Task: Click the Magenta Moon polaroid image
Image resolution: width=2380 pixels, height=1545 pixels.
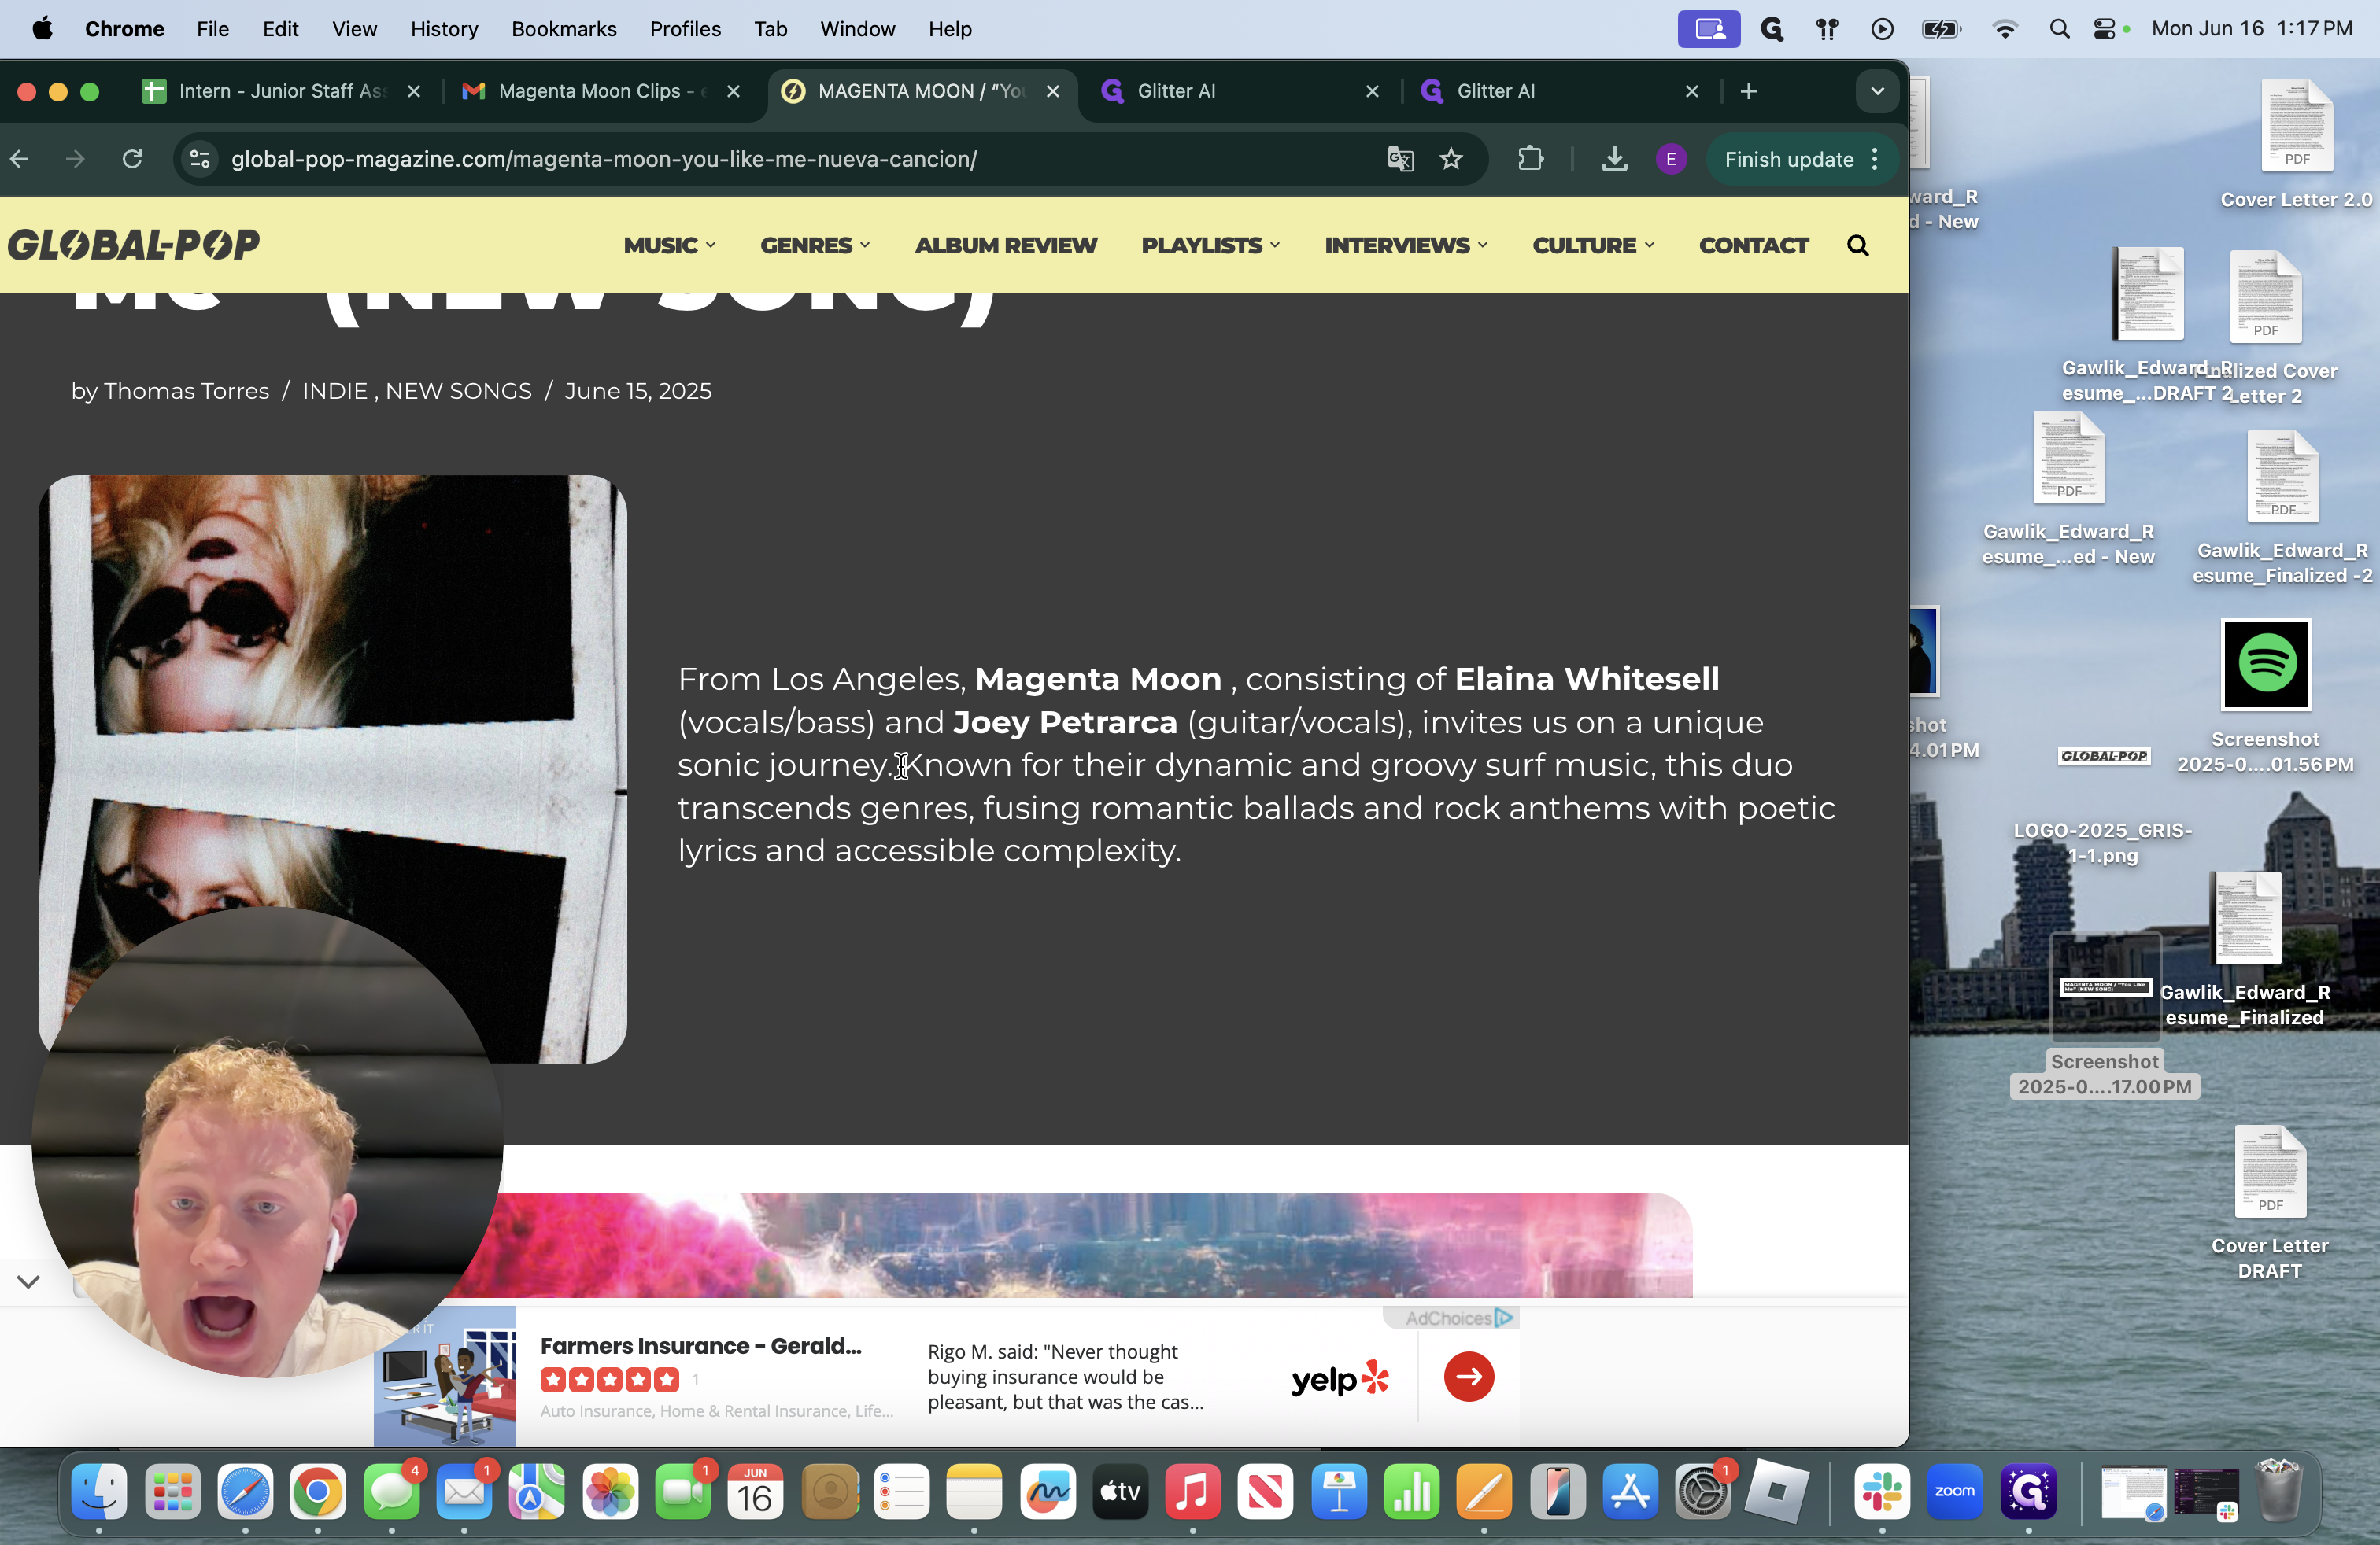Action: pos(333,769)
